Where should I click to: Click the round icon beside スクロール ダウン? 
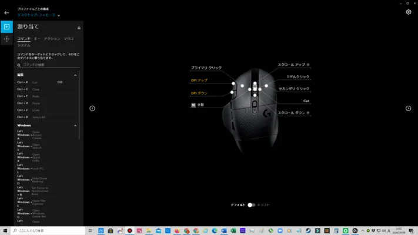tap(308, 113)
